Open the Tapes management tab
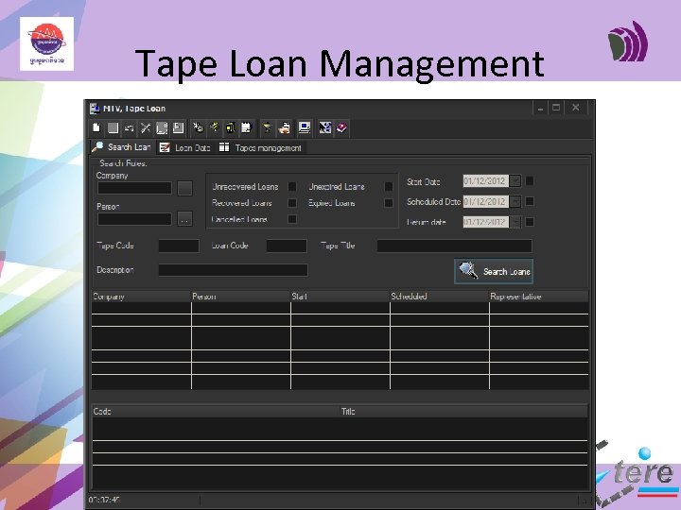The height and width of the screenshot is (510, 681). pyautogui.click(x=260, y=148)
